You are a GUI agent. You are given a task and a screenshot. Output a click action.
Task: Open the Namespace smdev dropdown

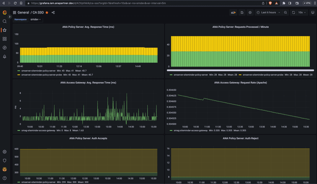pos(36,19)
